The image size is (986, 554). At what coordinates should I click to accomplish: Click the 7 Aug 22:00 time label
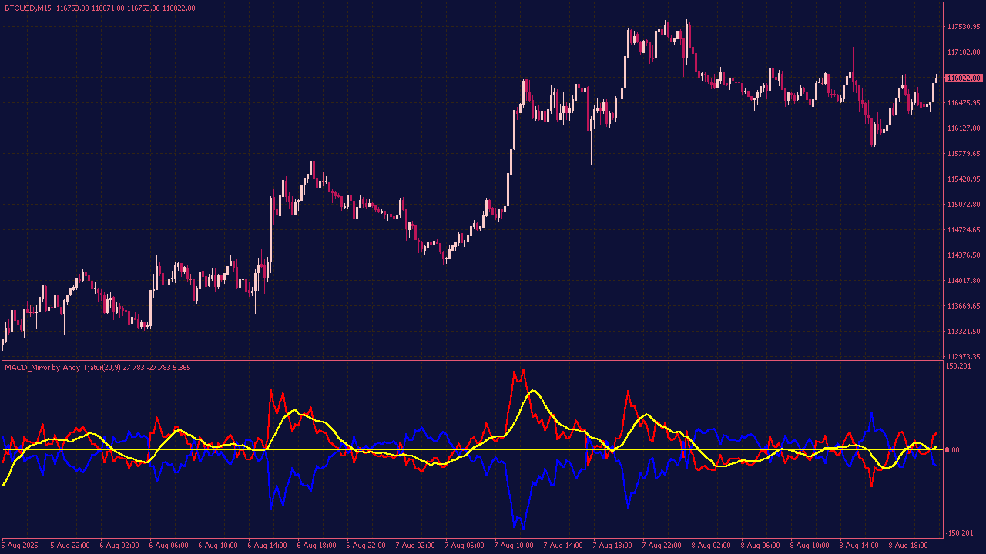click(x=662, y=546)
